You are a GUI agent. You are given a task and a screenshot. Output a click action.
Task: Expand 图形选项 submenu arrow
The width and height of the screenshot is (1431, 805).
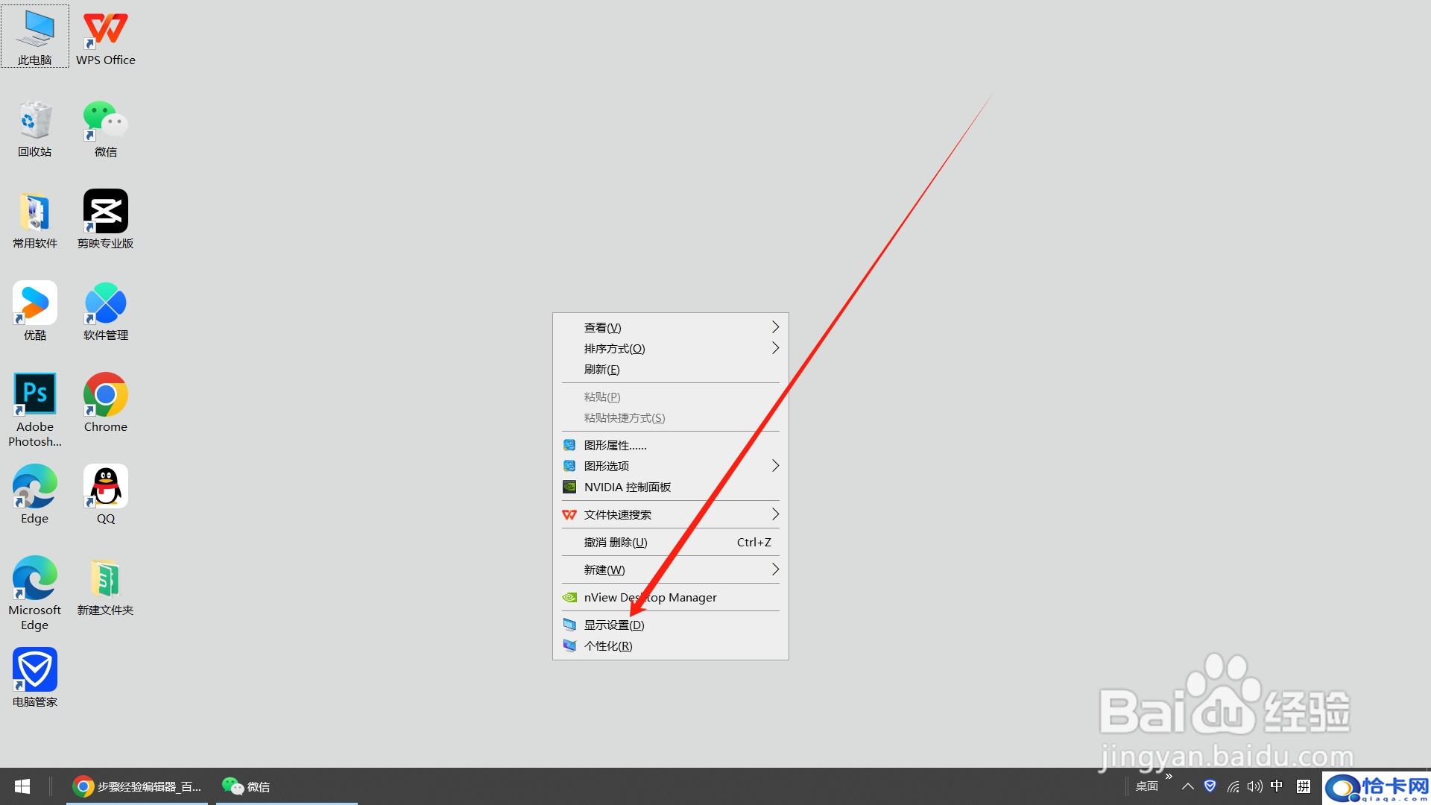point(775,465)
